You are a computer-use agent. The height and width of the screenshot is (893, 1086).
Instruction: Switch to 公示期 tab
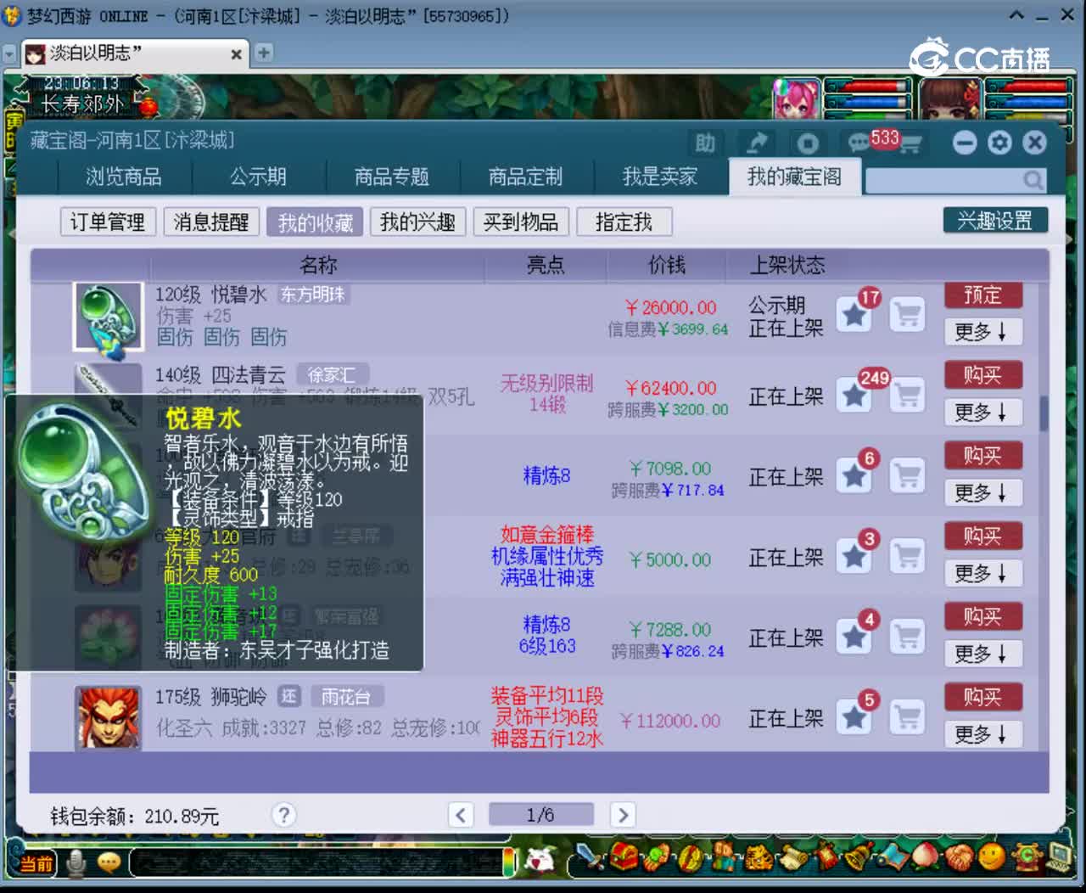point(258,177)
